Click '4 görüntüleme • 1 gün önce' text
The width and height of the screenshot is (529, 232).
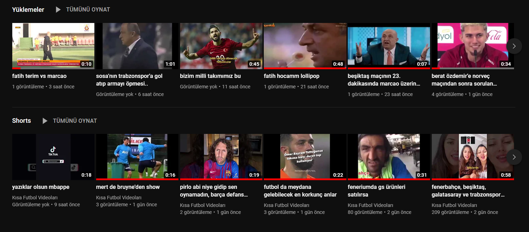(462, 94)
